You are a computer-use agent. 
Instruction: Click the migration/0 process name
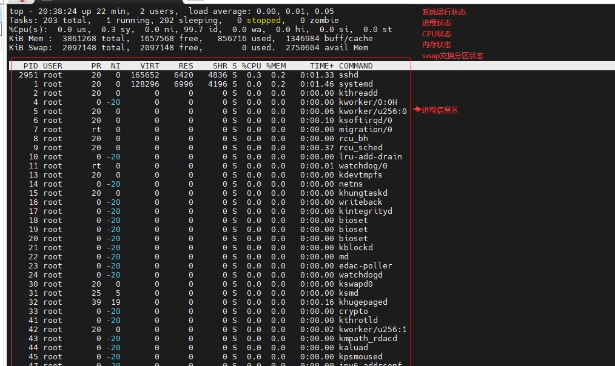pyautogui.click(x=366, y=129)
